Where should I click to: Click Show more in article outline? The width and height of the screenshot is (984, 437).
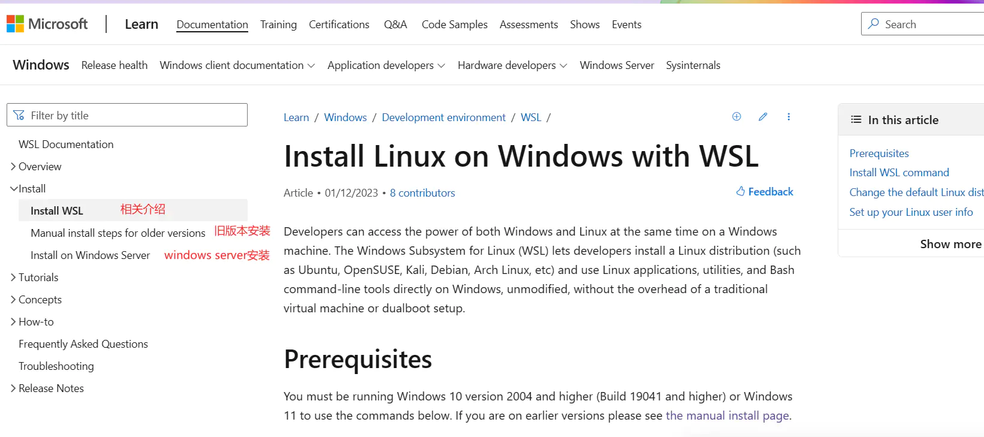coord(951,244)
